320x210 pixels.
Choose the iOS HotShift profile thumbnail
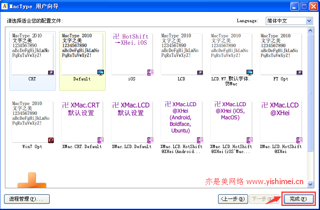point(132,54)
